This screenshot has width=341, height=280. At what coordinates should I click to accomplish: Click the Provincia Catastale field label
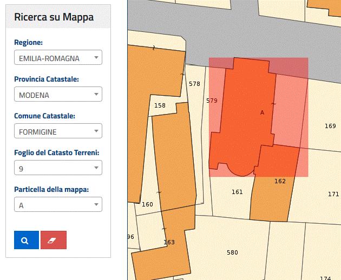[x=47, y=79]
